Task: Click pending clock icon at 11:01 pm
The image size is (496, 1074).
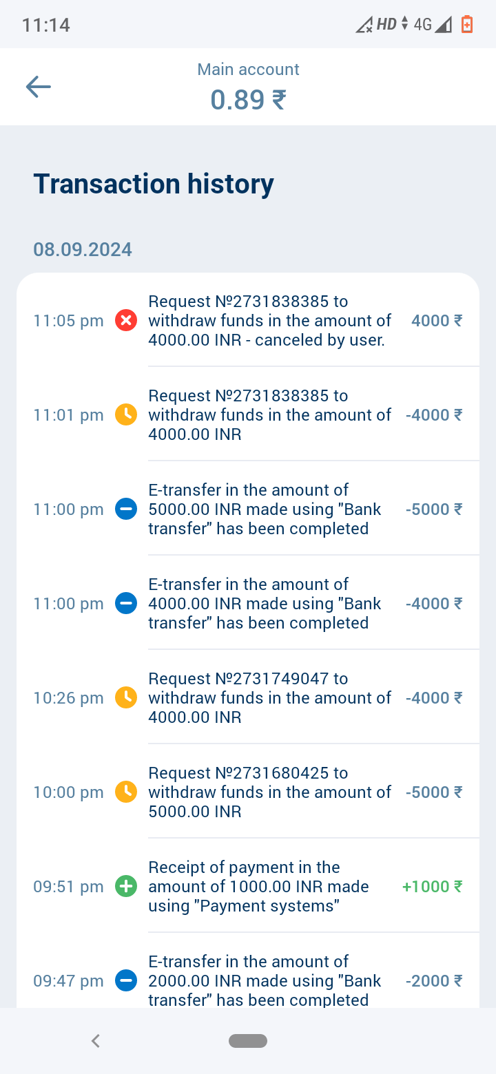Action: (x=126, y=415)
